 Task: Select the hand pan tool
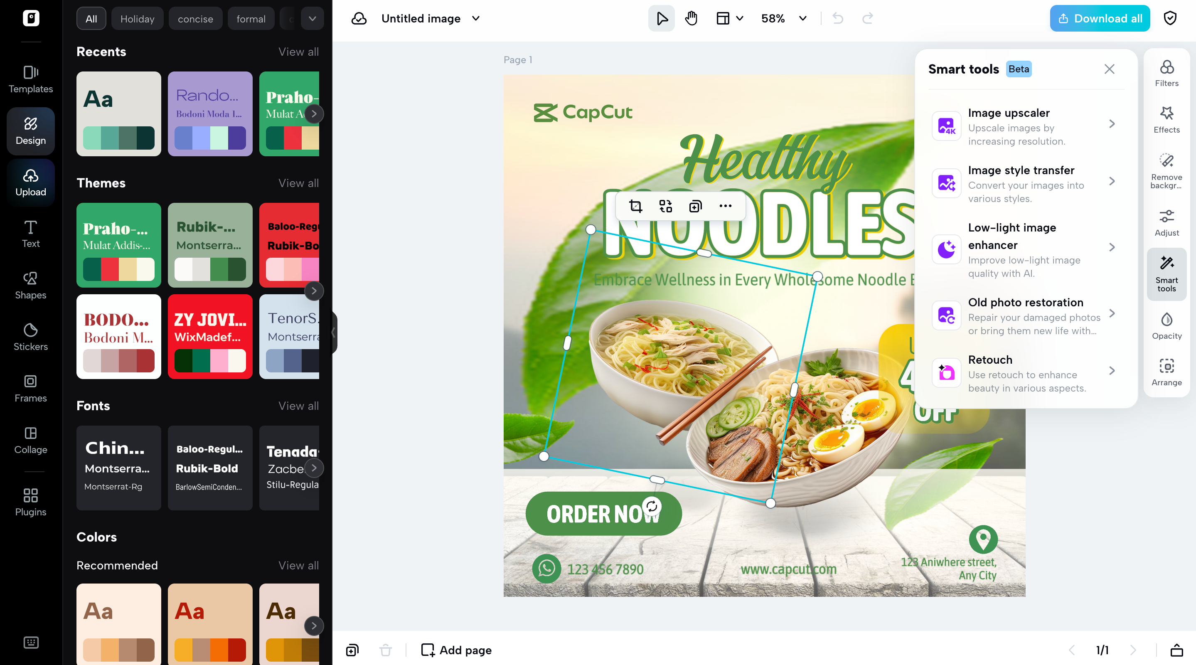692,19
